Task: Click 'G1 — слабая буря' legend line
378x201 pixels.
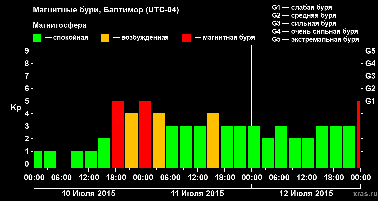Action: coord(302,7)
